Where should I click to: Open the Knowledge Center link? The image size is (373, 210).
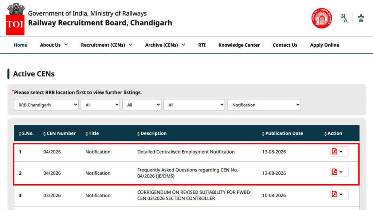[239, 45]
